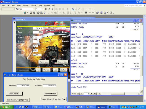Open the Tahoma font name dropdown

pyautogui.click(x=34, y=9)
